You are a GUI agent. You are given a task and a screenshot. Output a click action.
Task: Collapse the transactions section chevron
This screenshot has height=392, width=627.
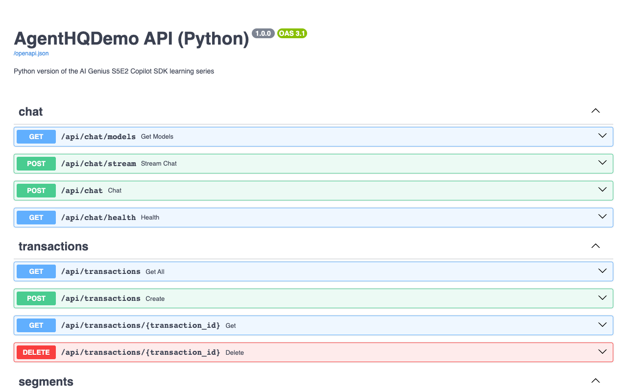(x=596, y=245)
